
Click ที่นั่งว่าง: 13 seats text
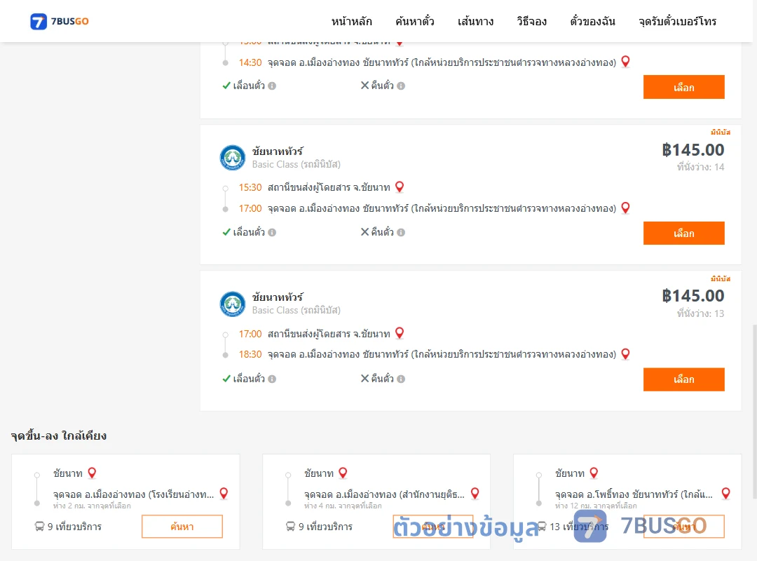700,313
